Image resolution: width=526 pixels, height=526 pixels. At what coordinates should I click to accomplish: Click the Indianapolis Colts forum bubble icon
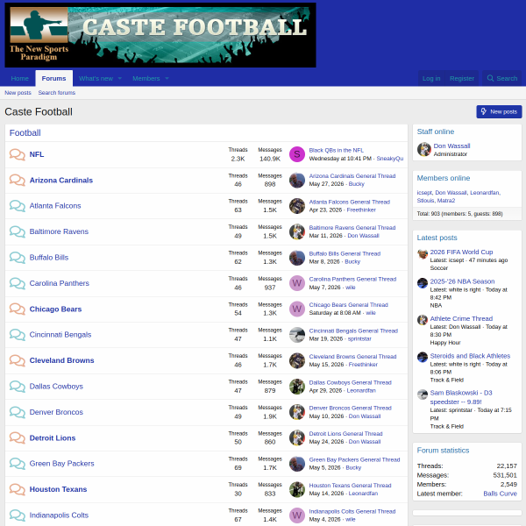pyautogui.click(x=18, y=515)
